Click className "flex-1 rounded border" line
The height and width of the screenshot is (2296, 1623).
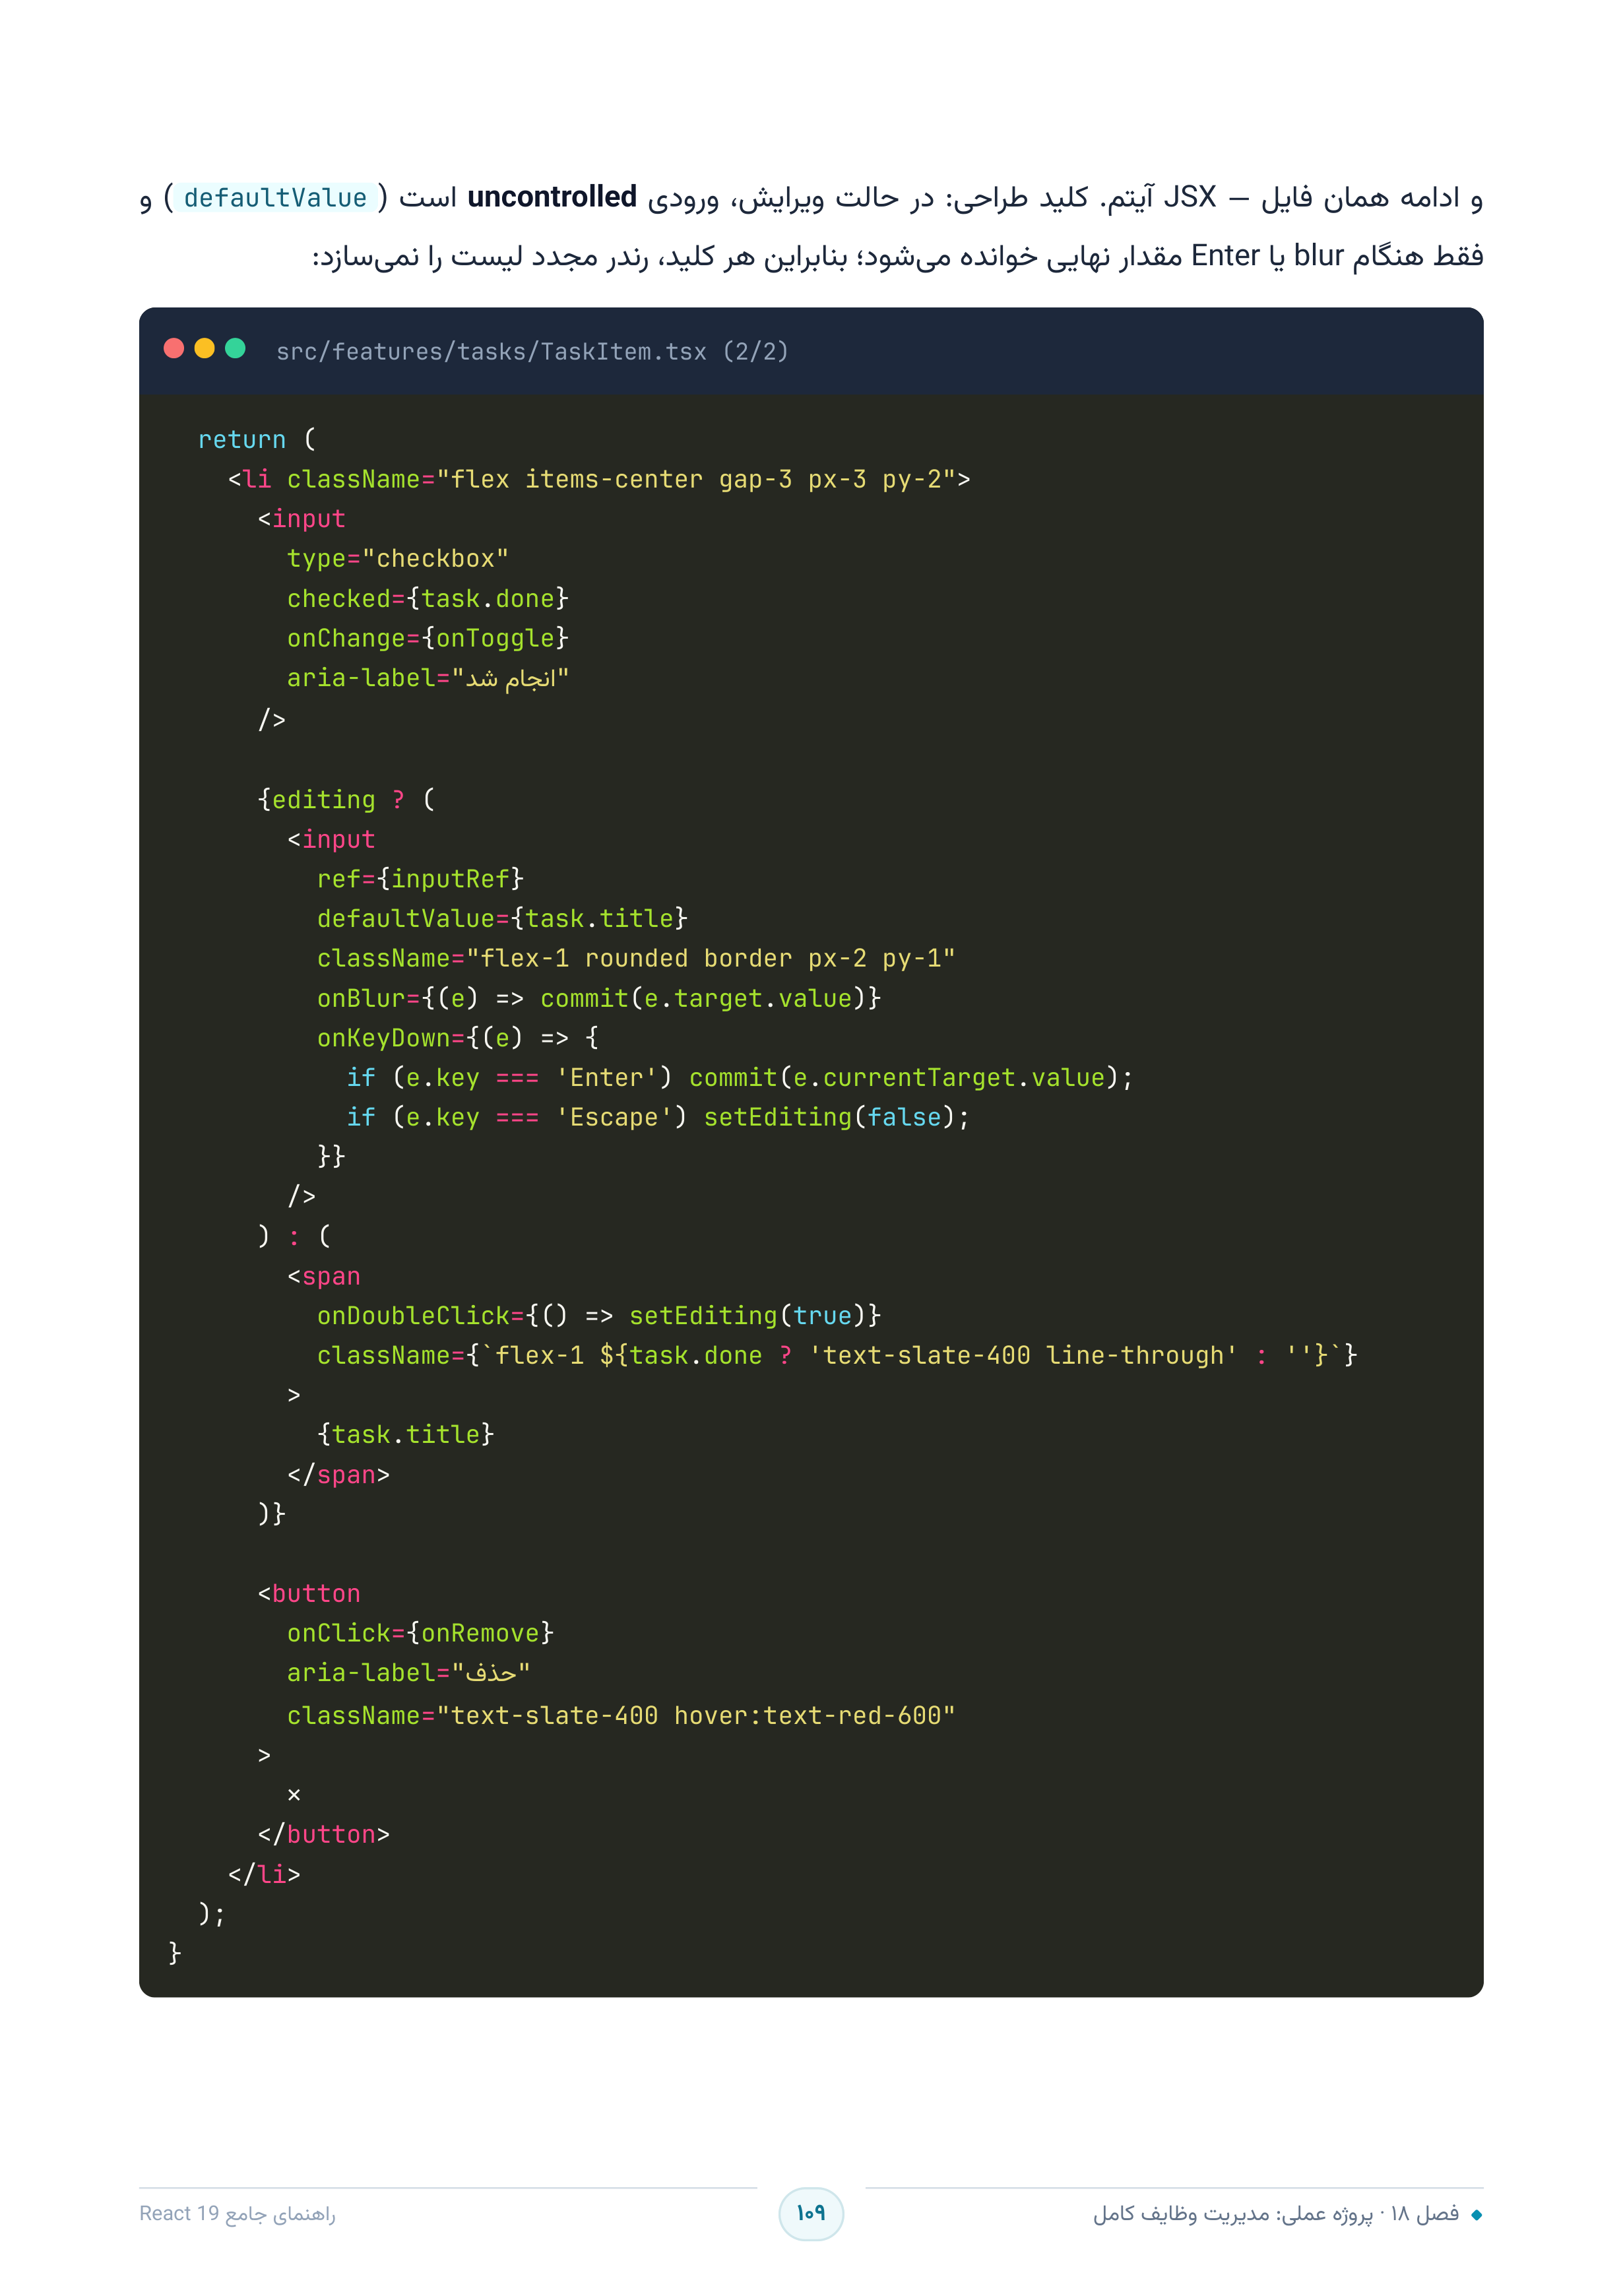636,958
